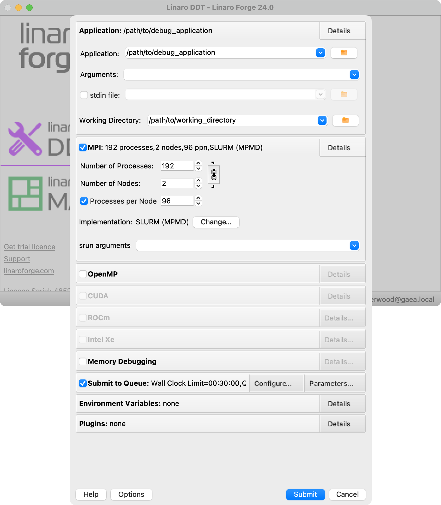Viewport: 441px width, 505px height.
Task: Click the Processes per Node value 96
Action: click(177, 201)
